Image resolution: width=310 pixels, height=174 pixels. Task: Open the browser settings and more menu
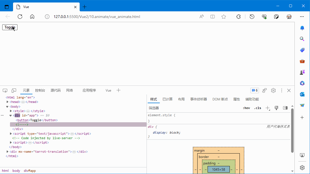point(302,17)
